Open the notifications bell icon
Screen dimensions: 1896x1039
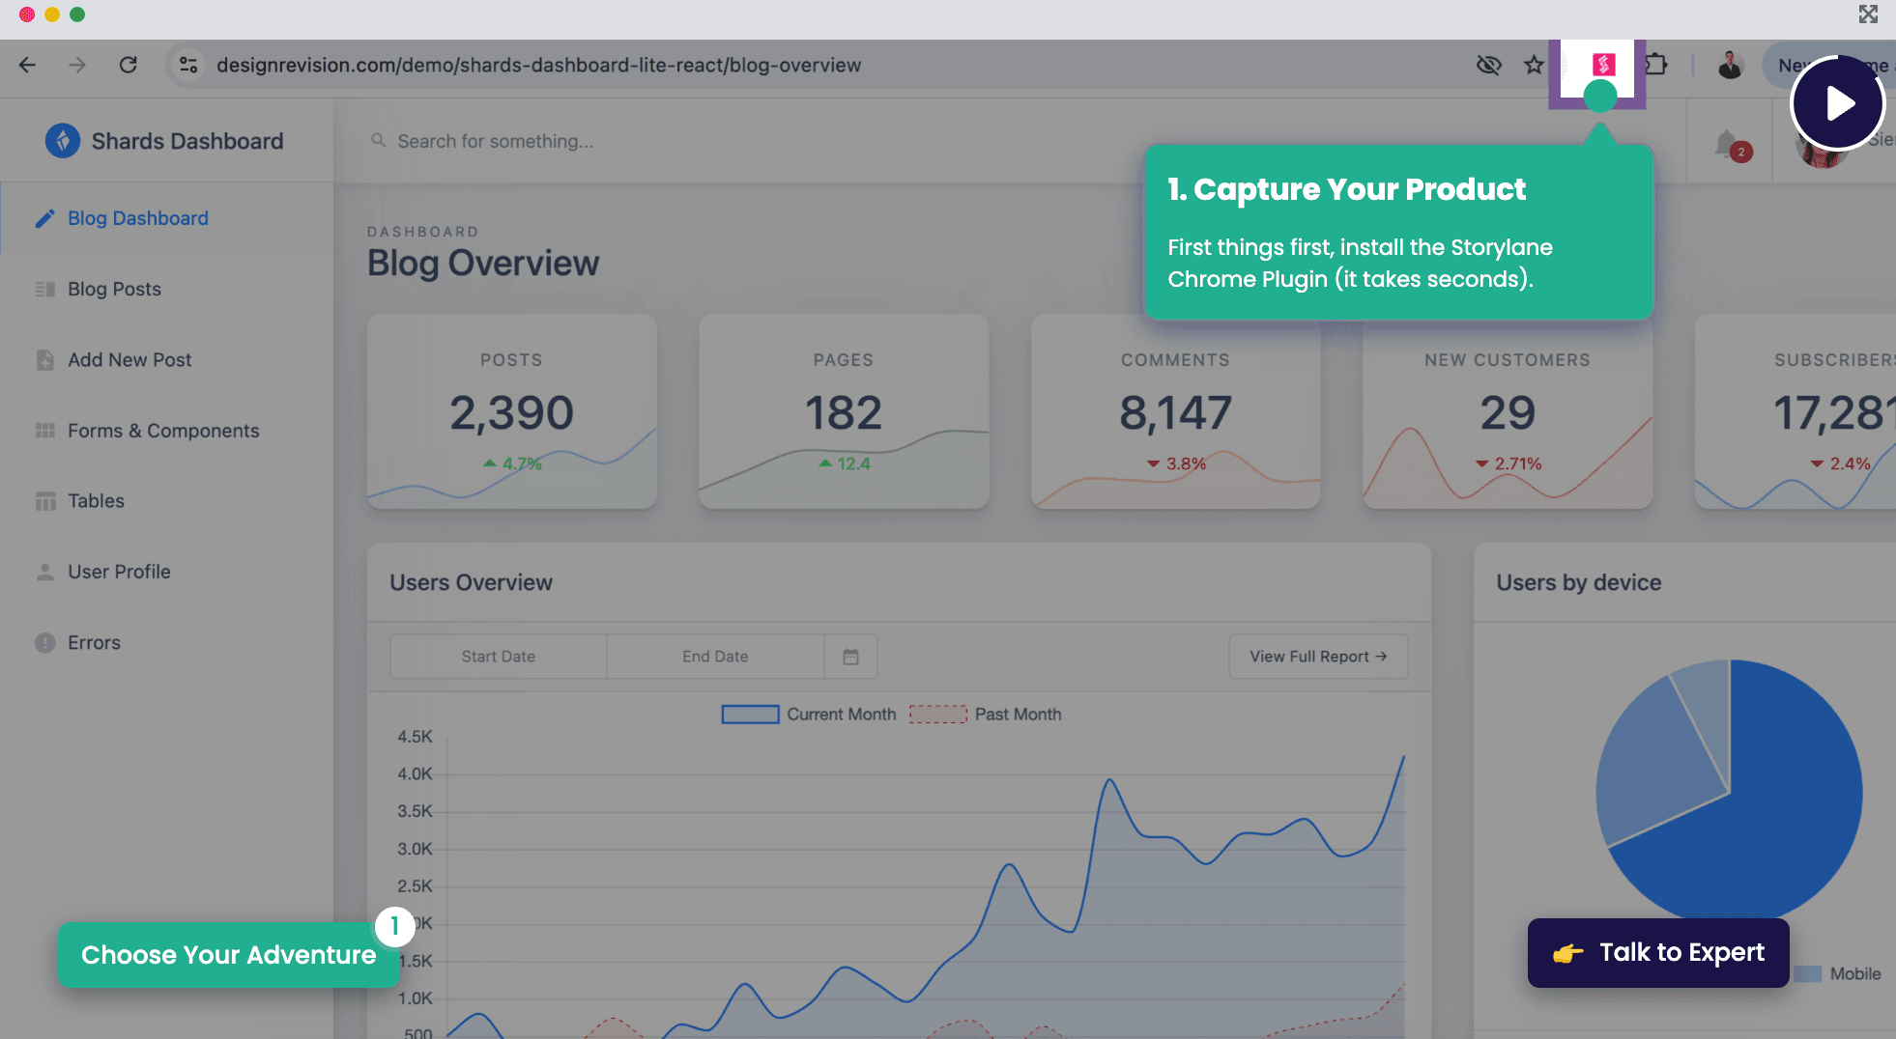click(1727, 144)
